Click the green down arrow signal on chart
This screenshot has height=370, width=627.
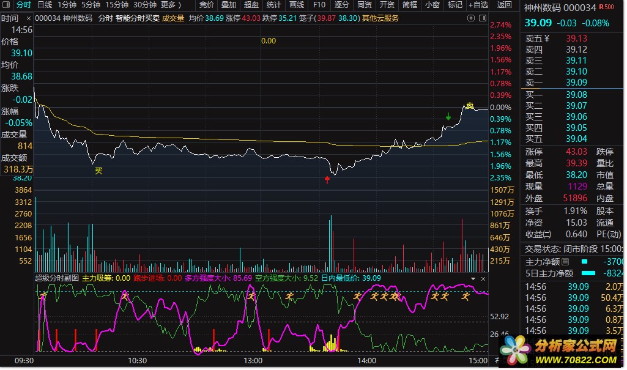(448, 117)
